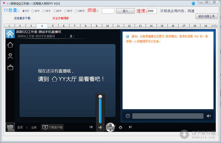The image size is (221, 143).
Task: Toggle 降低占用内存、网速 checkbox
Action: [x=162, y=11]
